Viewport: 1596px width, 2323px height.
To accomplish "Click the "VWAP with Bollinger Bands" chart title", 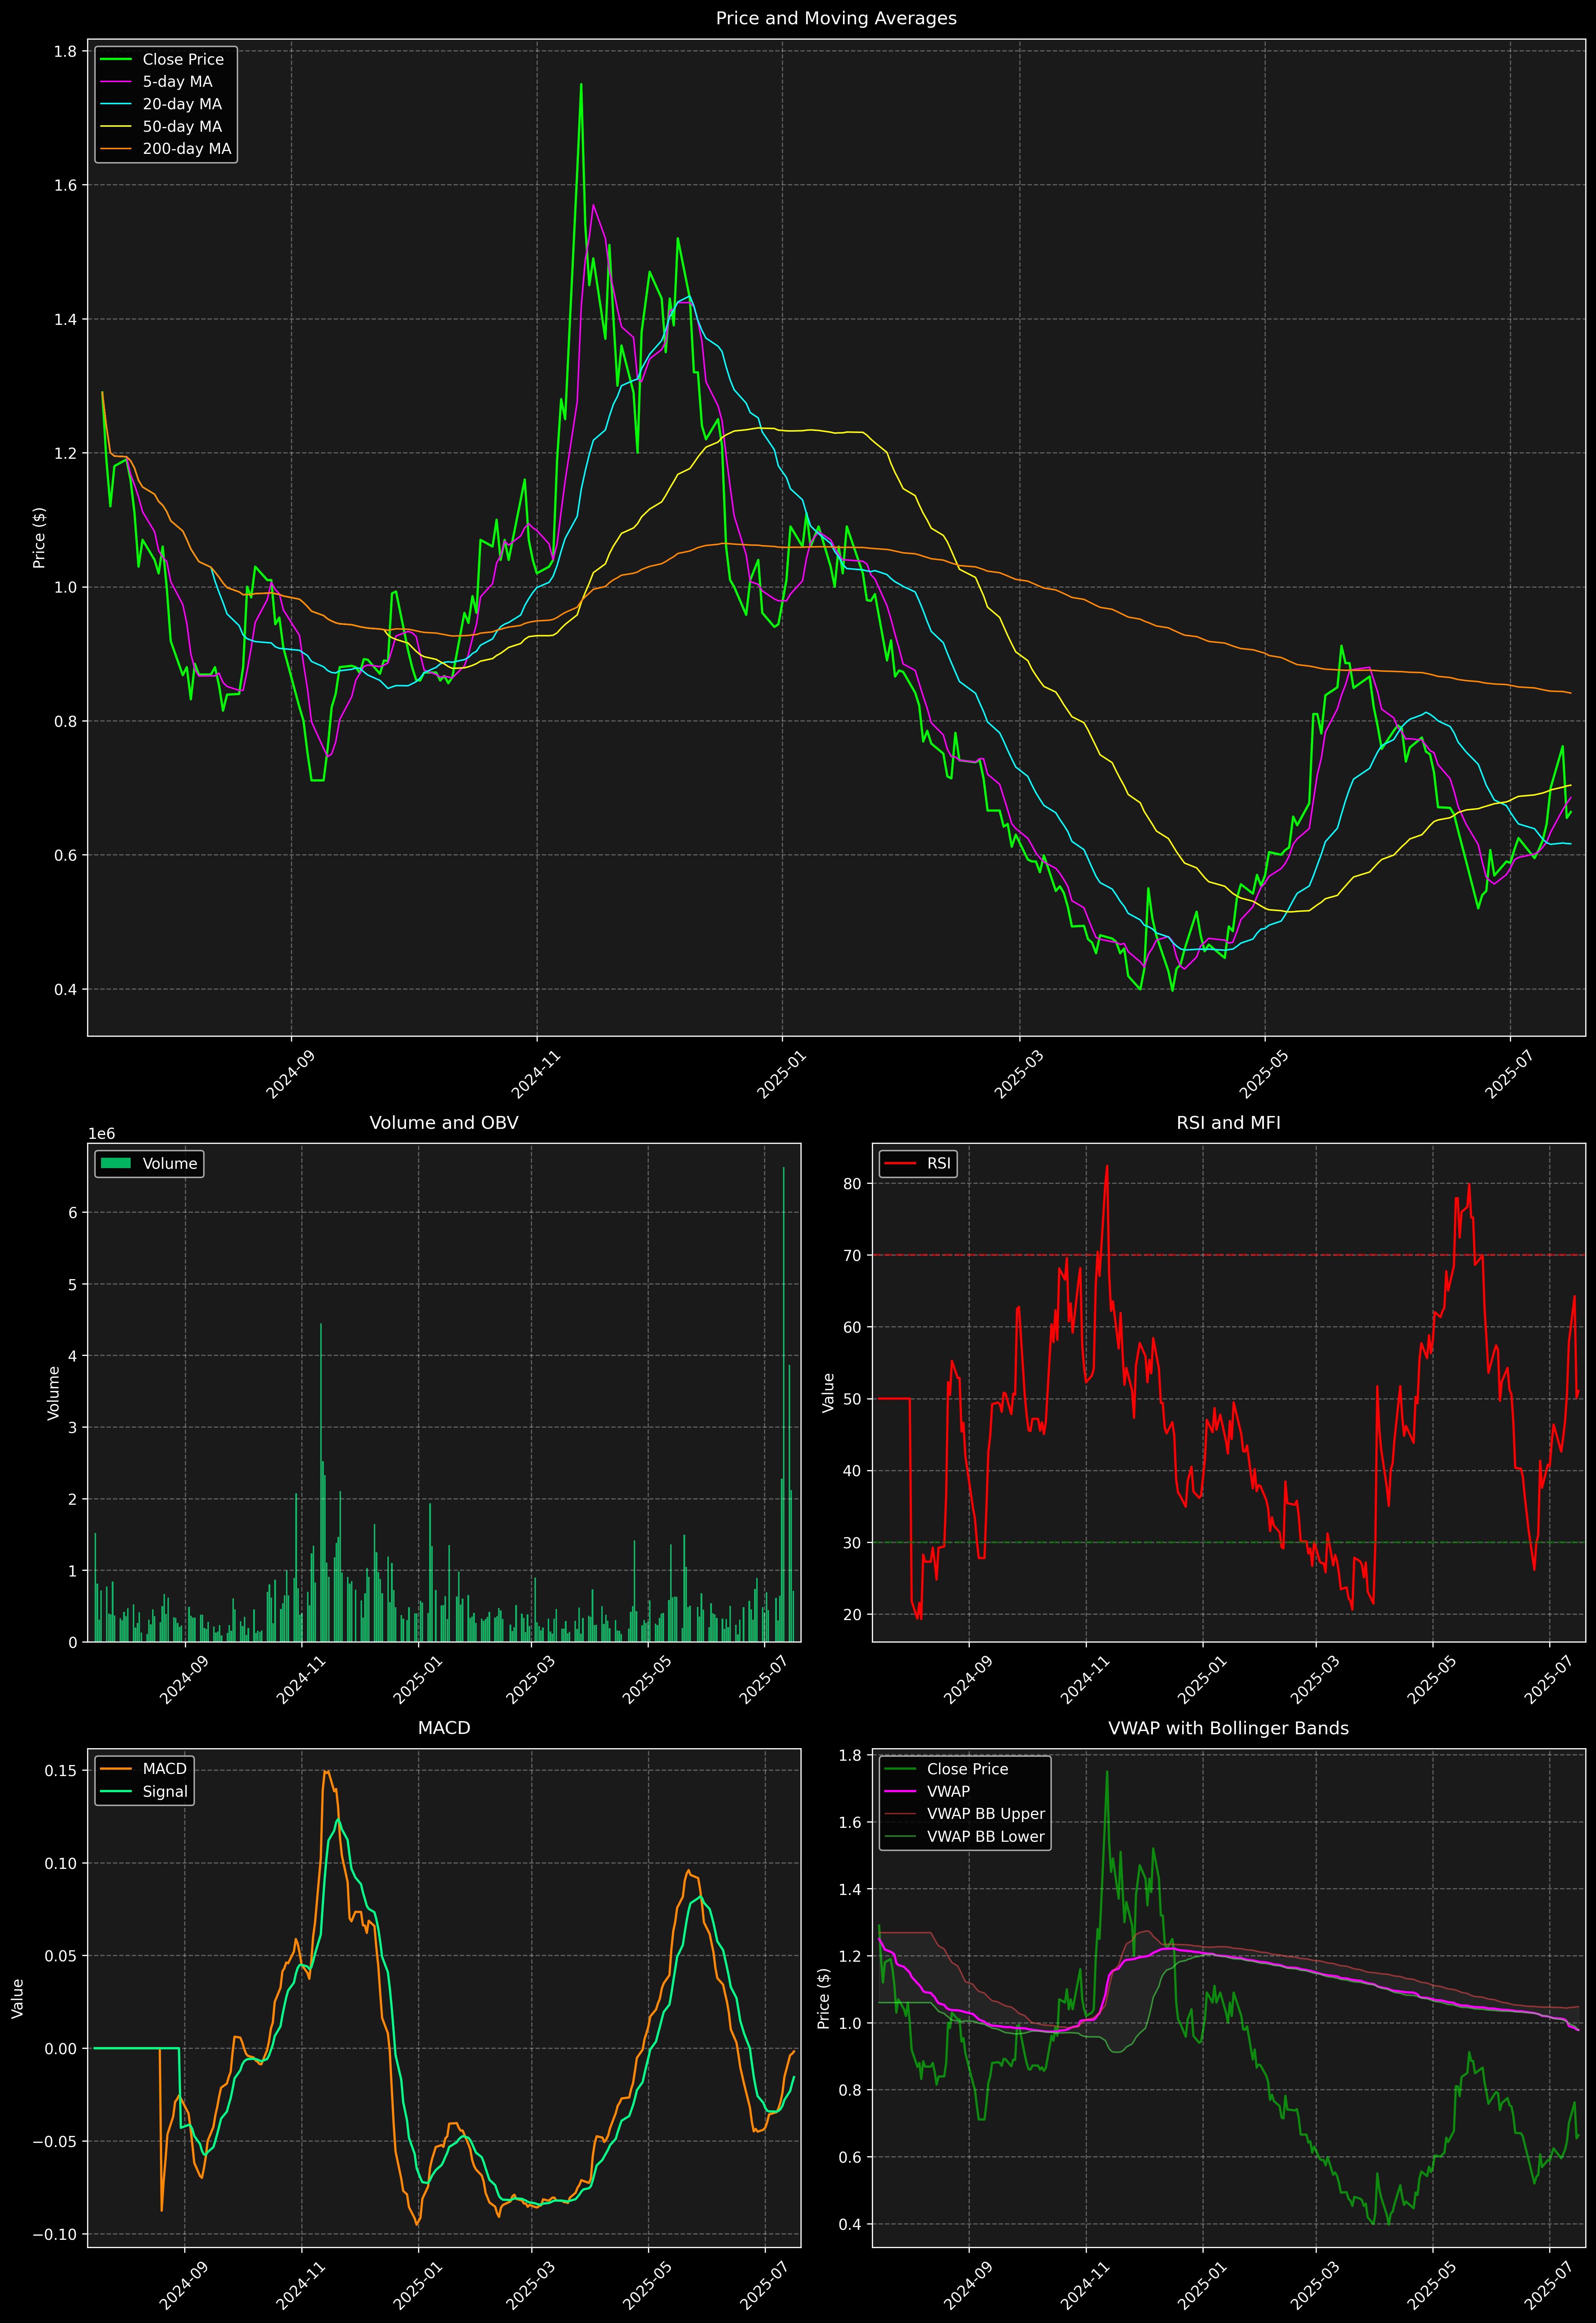I will (x=1228, y=1728).
